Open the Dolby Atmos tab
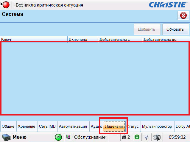The width and height of the screenshot is (190, 142). click(x=182, y=126)
